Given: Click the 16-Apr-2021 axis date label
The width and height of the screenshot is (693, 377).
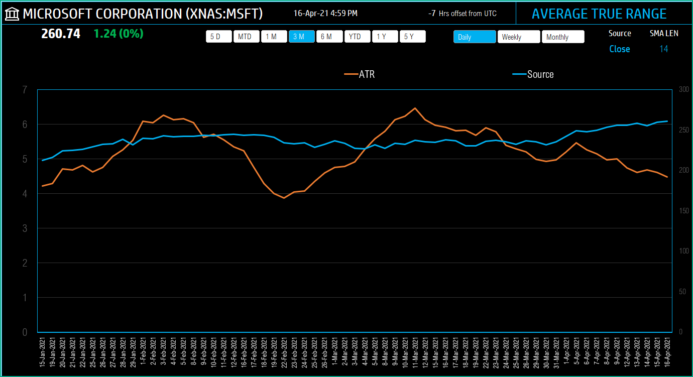Looking at the screenshot, I should pos(667,353).
